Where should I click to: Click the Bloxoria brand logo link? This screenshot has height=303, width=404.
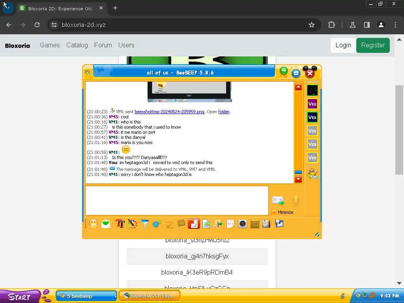17,46
